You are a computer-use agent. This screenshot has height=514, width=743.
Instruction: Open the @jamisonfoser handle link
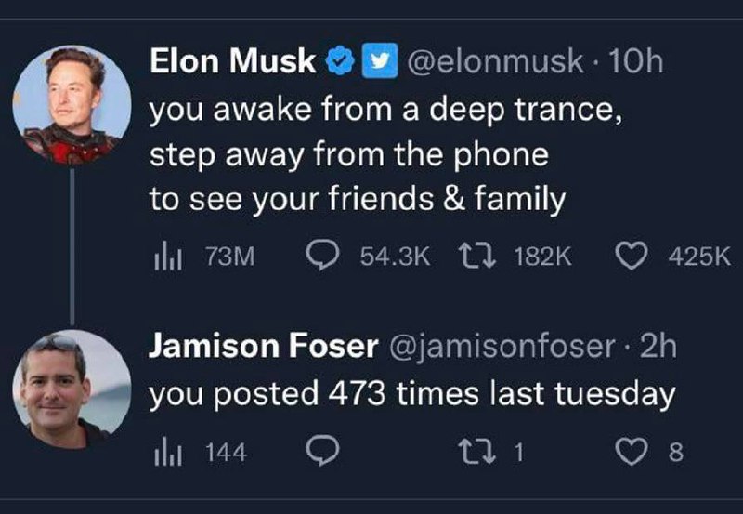pyautogui.click(x=501, y=347)
